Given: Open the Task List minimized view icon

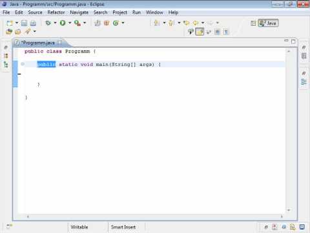Looking at the screenshot, I should 304,56.
